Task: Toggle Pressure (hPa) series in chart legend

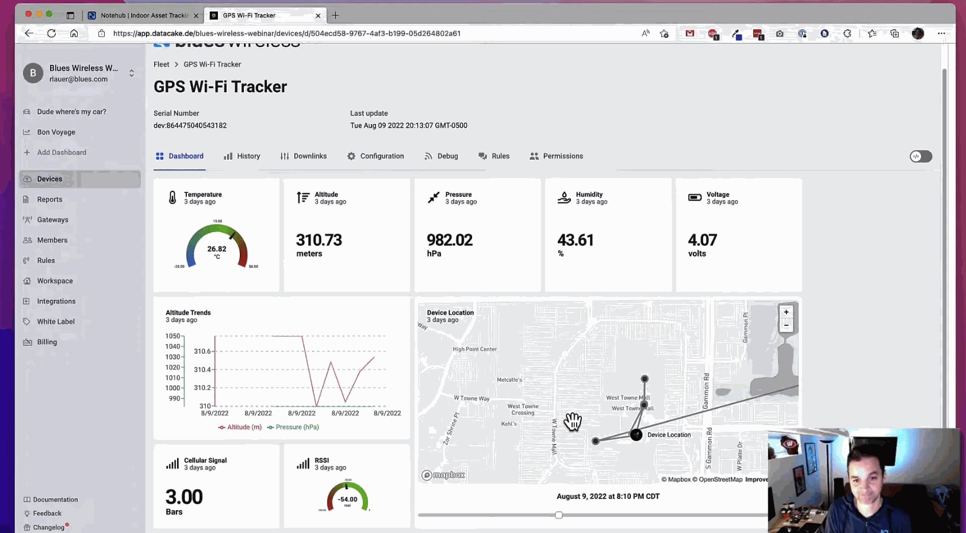Action: pyautogui.click(x=293, y=427)
